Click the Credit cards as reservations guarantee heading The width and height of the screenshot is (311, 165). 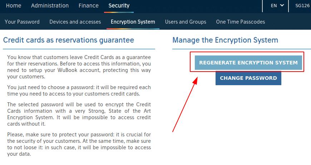click(x=69, y=40)
